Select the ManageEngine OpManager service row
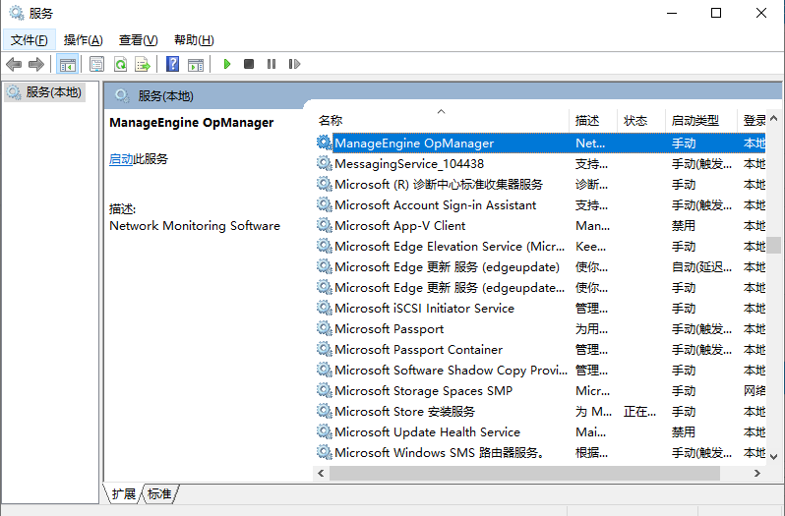Screen dimensions: 785x516 pyautogui.click(x=541, y=143)
